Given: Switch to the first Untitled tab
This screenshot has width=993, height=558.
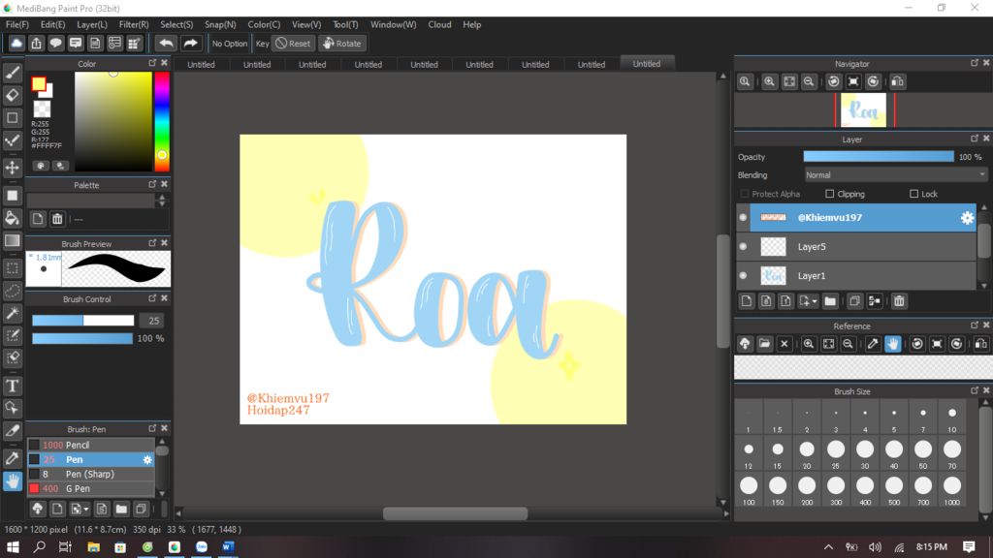Looking at the screenshot, I should click(x=201, y=65).
